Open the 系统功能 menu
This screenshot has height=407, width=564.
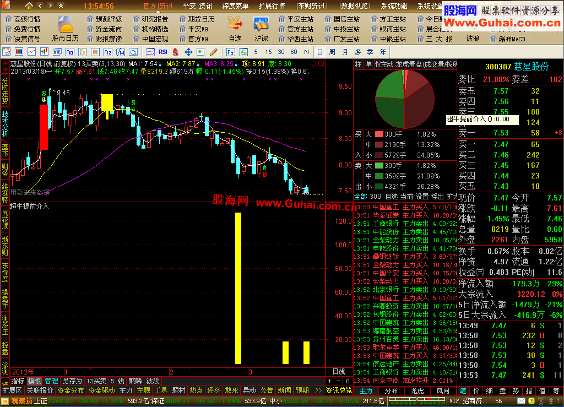394,6
